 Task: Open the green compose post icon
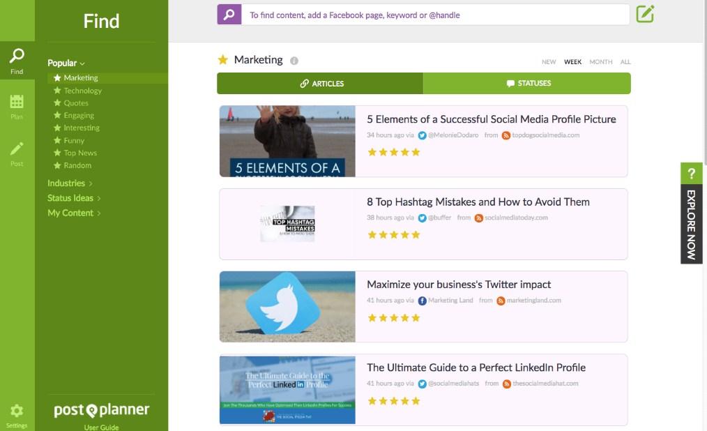[x=645, y=14]
